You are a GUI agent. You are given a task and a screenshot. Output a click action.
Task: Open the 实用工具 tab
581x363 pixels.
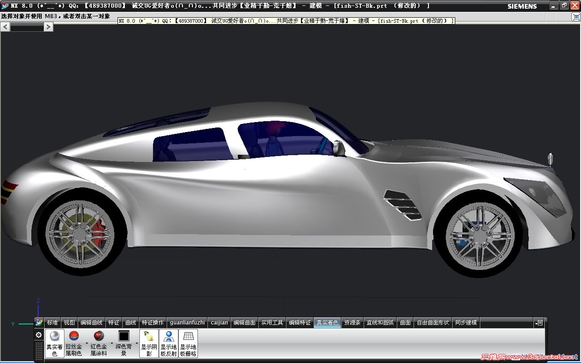point(272,323)
